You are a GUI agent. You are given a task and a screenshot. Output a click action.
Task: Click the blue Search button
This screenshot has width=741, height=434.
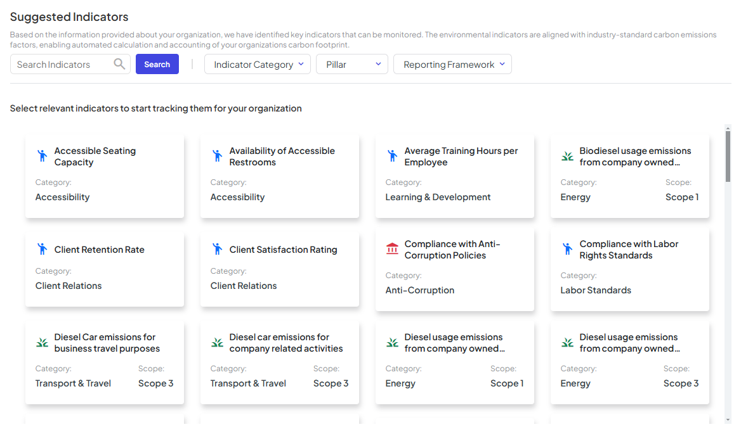[x=157, y=64]
